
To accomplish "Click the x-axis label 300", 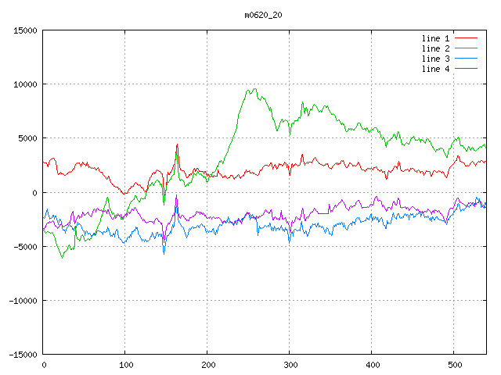I will tap(290, 365).
